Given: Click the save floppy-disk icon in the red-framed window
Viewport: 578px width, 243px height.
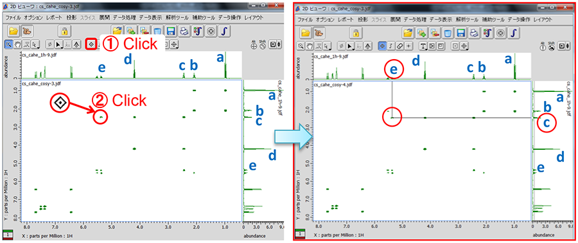Looking at the screenshot, I should pyautogui.click(x=460, y=33).
